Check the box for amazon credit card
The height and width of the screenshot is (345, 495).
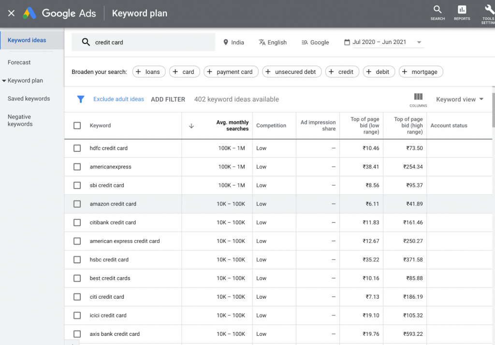(x=77, y=204)
